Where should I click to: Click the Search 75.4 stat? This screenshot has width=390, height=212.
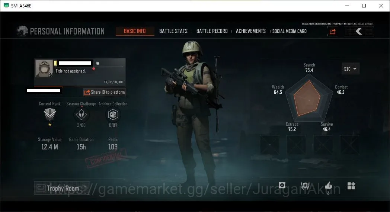(x=309, y=67)
